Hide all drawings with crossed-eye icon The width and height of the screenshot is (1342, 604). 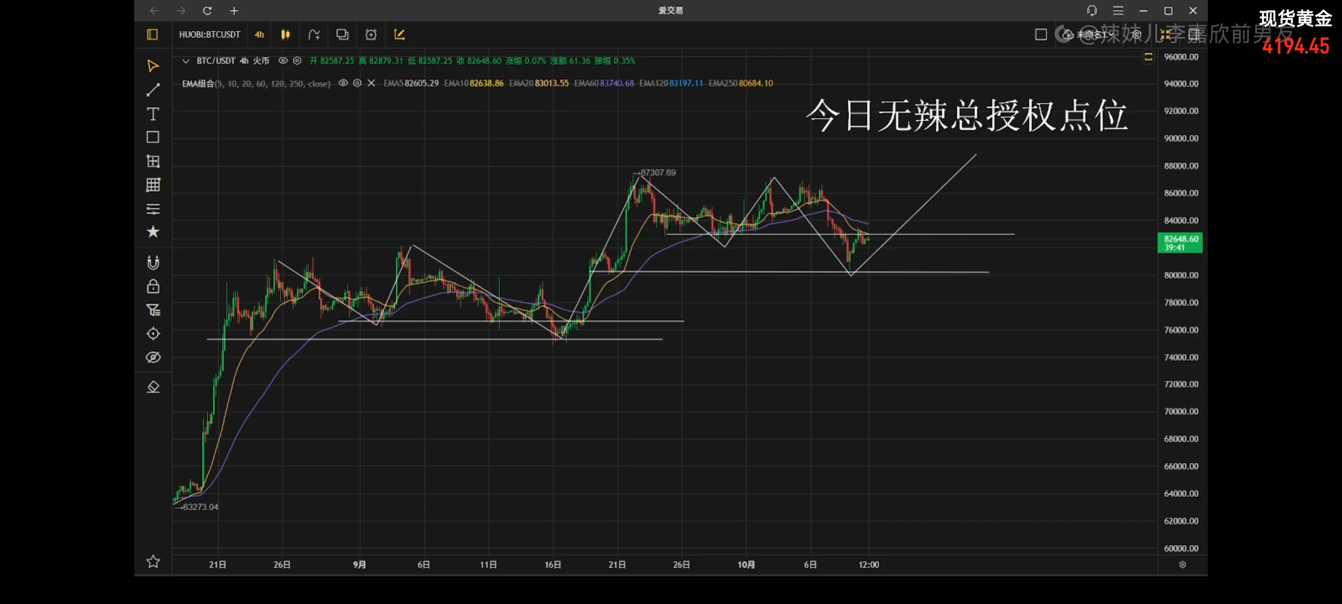153,357
